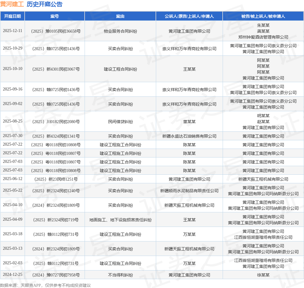Select the 案号 column header

click(x=55, y=16)
